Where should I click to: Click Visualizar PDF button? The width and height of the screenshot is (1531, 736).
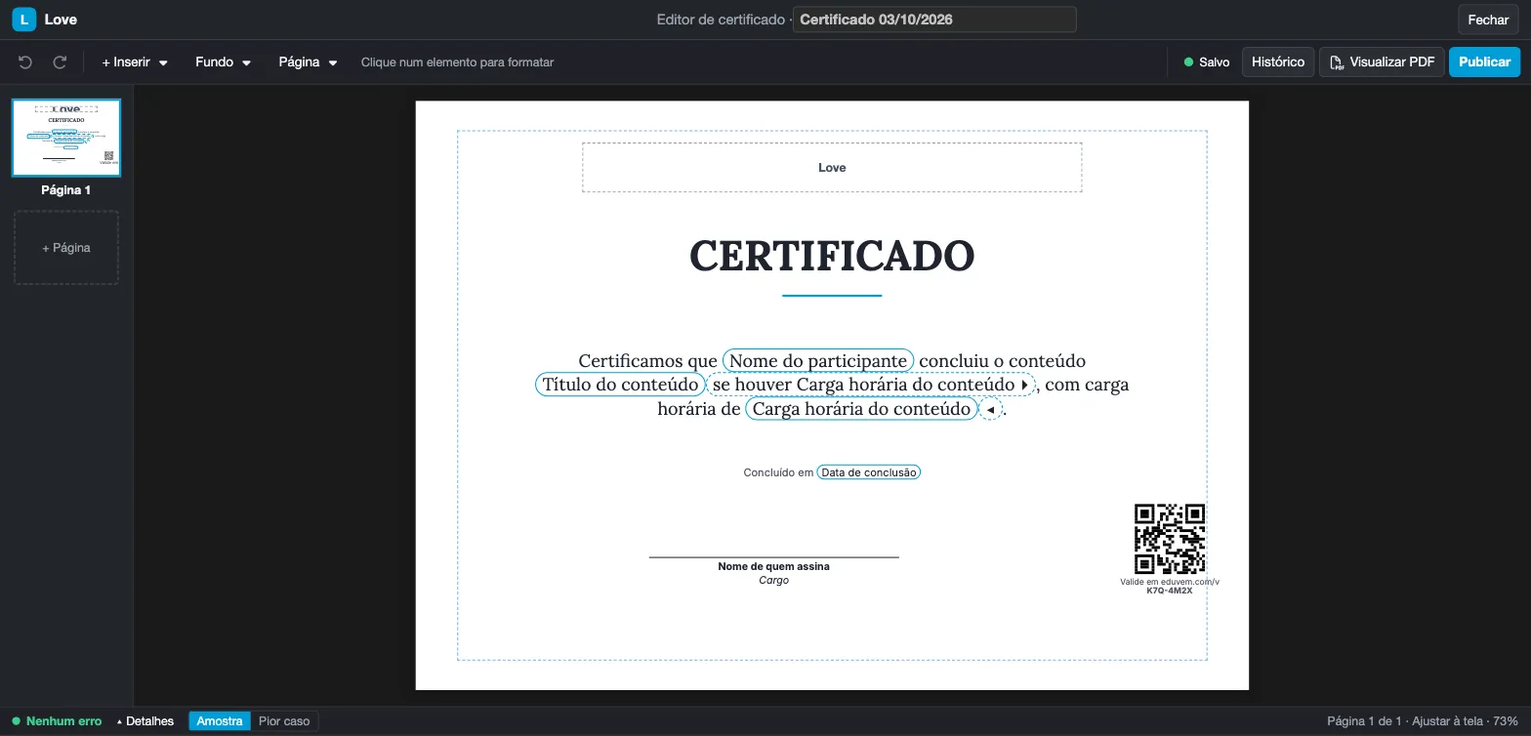(x=1382, y=62)
